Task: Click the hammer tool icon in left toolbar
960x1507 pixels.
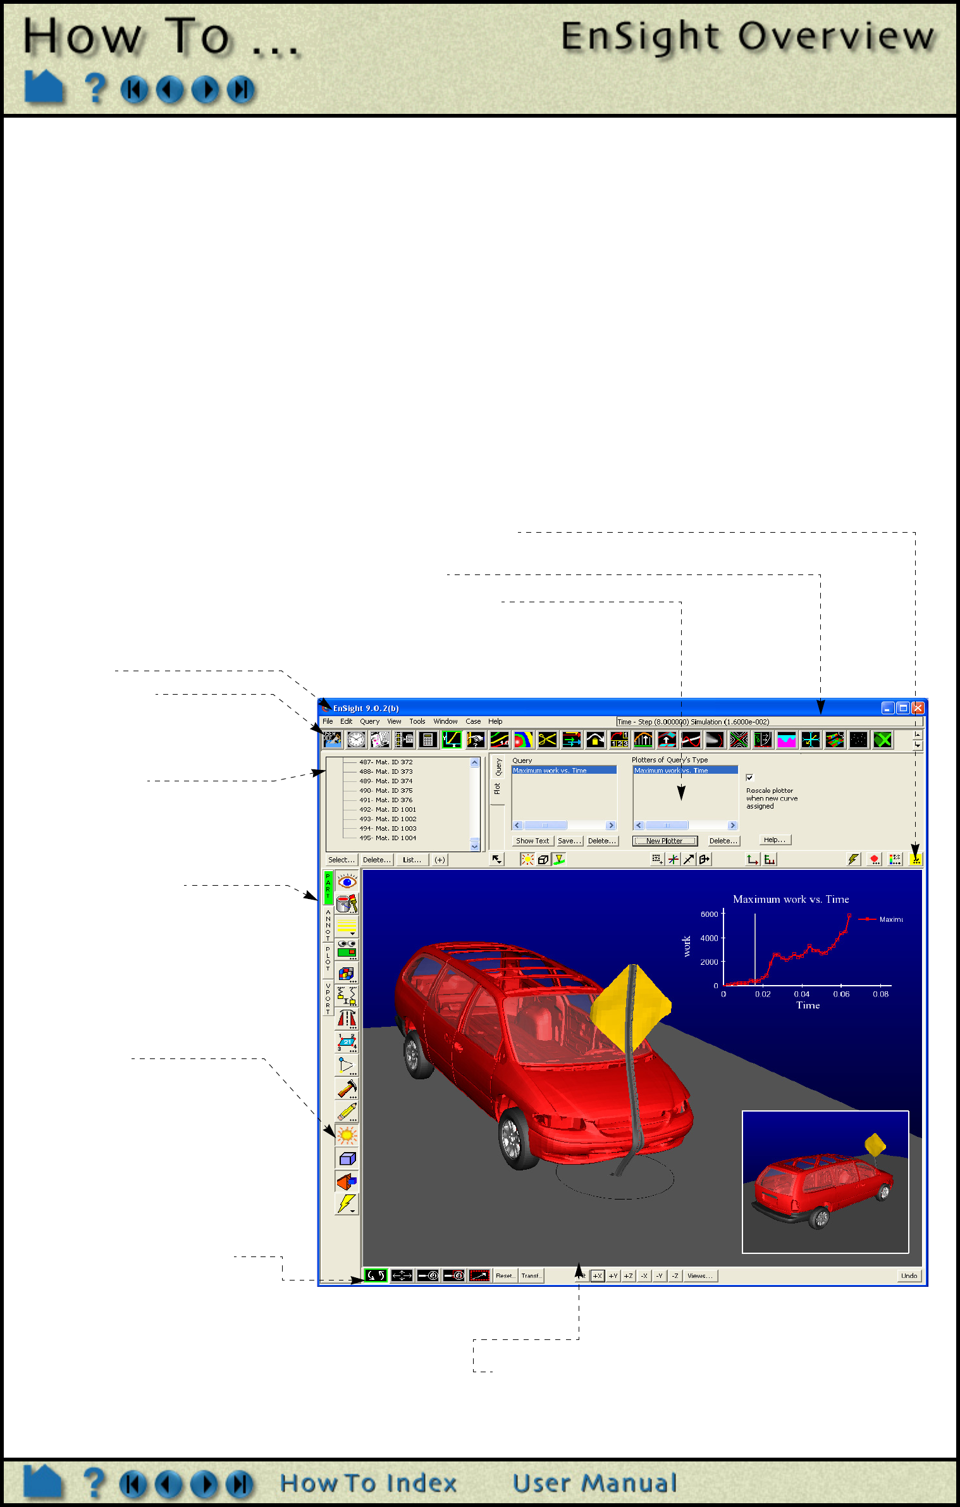Action: 347,1089
